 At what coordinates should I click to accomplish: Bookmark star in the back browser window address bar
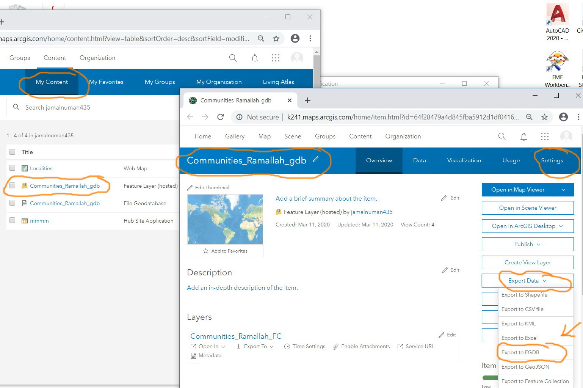coord(276,38)
